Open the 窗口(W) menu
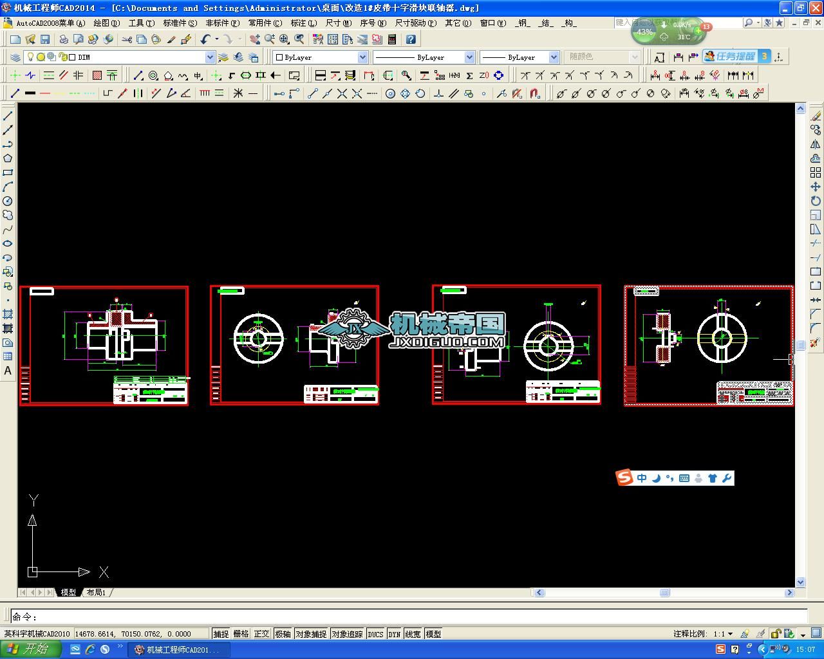Image resolution: width=824 pixels, height=659 pixels. [x=493, y=23]
